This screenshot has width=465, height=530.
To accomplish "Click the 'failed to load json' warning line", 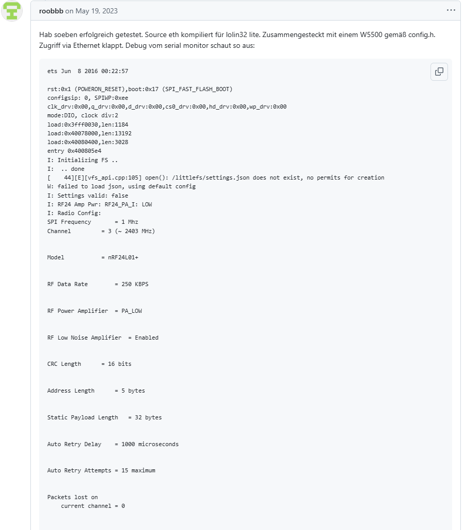I will click(x=122, y=186).
